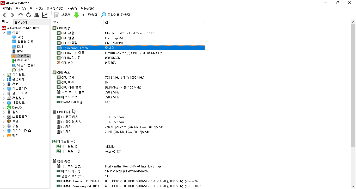356x189 pixels.
Task: Refresh the page with the circular arrow icon
Action: [x=29, y=15]
